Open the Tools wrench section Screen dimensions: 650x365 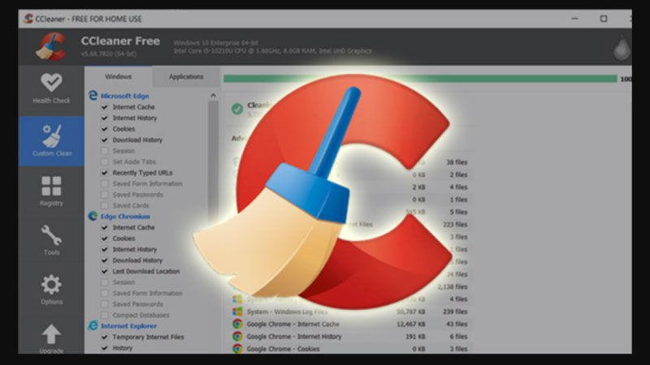coord(51,240)
